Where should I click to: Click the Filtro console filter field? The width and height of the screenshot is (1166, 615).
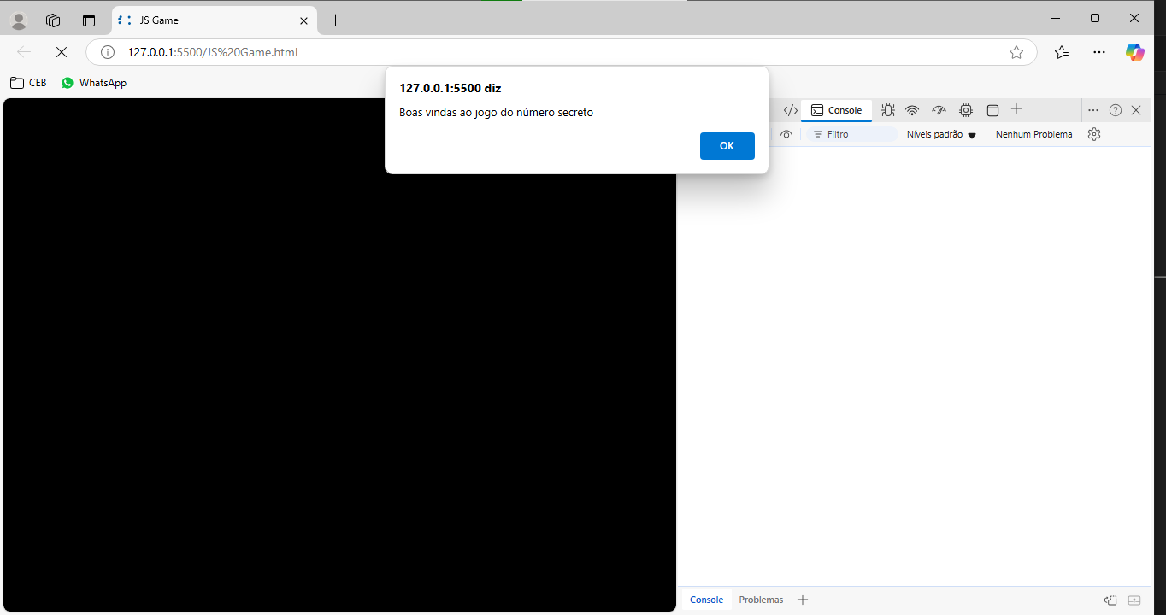(x=852, y=134)
